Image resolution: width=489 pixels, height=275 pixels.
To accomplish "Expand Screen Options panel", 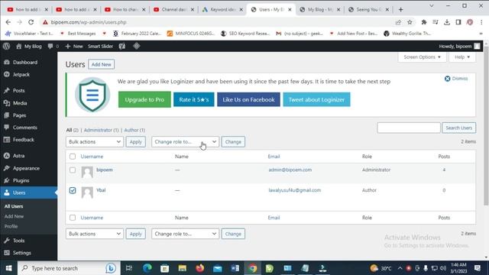I will coord(422,57).
